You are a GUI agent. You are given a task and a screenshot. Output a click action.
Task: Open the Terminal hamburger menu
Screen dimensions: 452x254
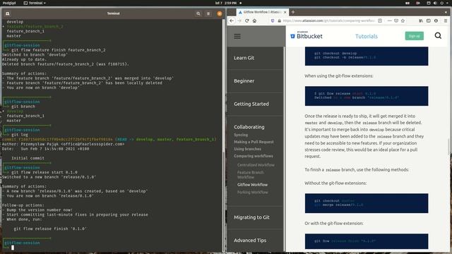[208, 13]
